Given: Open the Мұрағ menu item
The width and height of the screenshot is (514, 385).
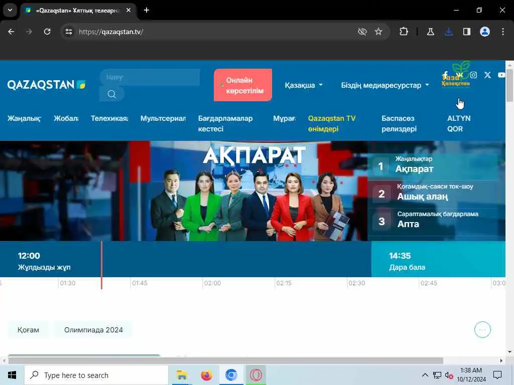Looking at the screenshot, I should pos(284,118).
